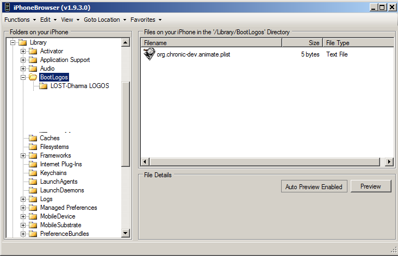Screen dimensions: 398x256
Task: Open the Functions menu
Action: pyautogui.click(x=19, y=20)
